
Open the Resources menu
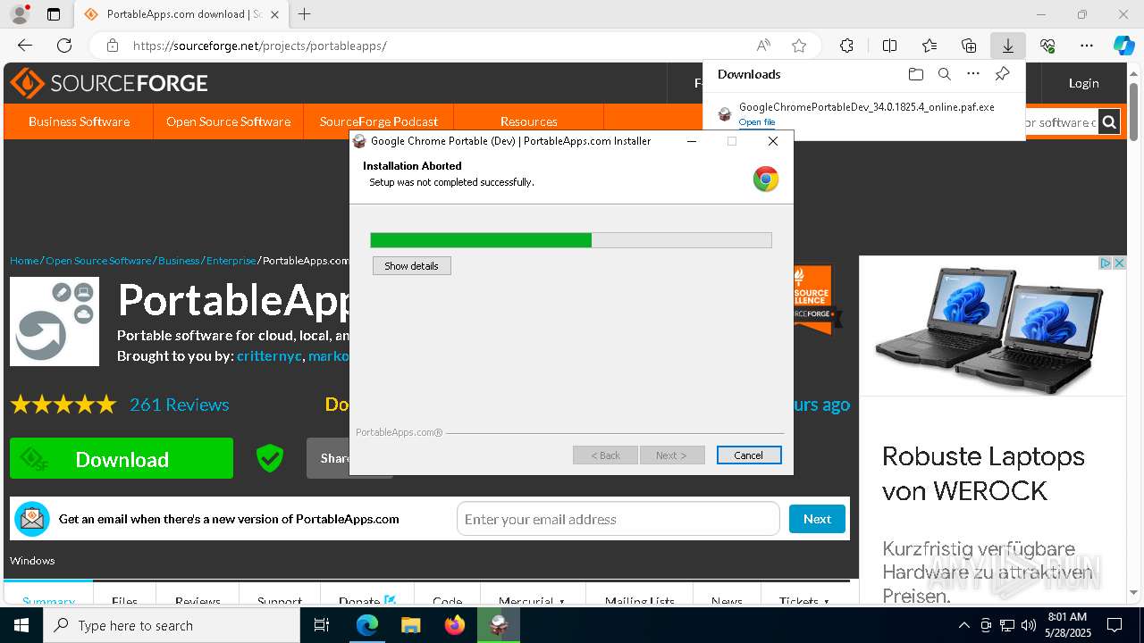[x=529, y=121]
